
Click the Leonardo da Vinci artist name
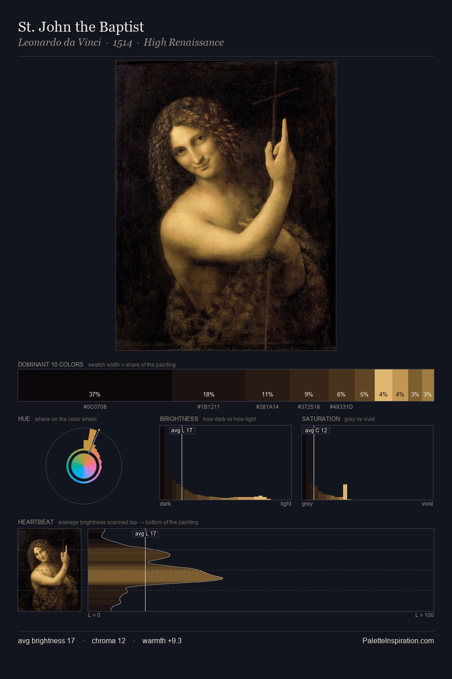(60, 43)
